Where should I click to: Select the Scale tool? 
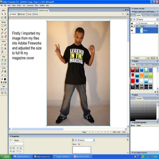pos(2,17)
